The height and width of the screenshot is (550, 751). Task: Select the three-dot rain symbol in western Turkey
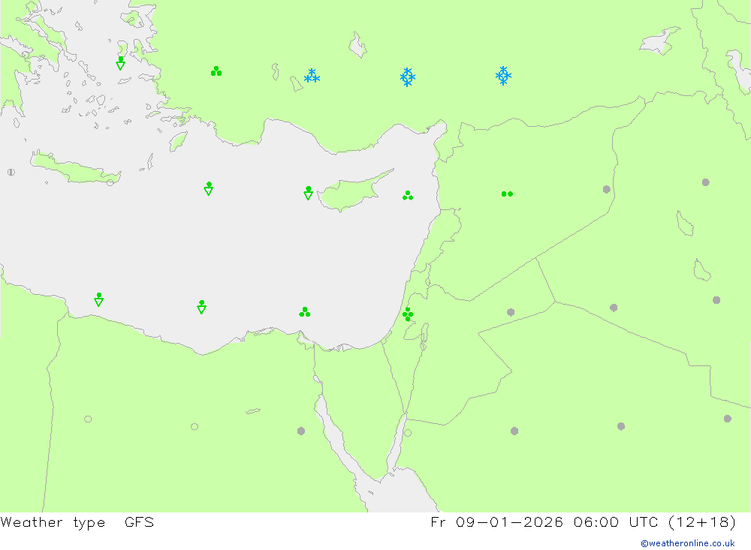click(x=216, y=71)
